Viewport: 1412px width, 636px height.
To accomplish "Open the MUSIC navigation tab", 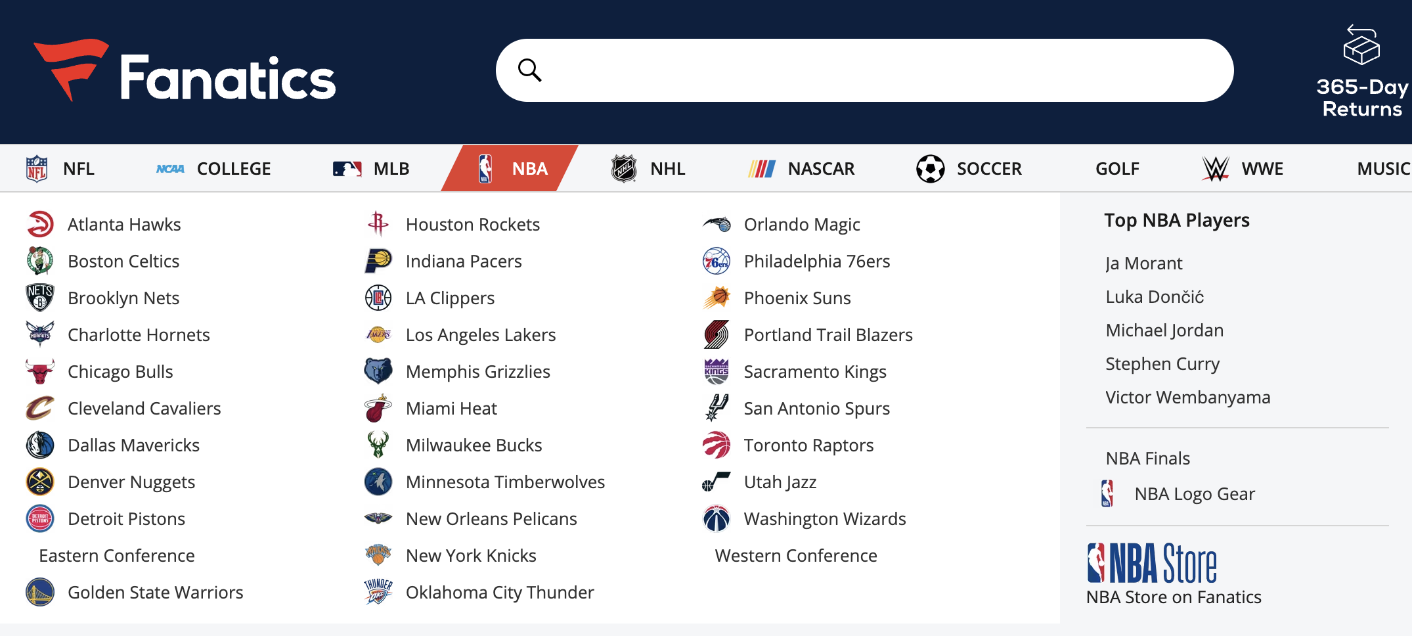I will tap(1384, 169).
